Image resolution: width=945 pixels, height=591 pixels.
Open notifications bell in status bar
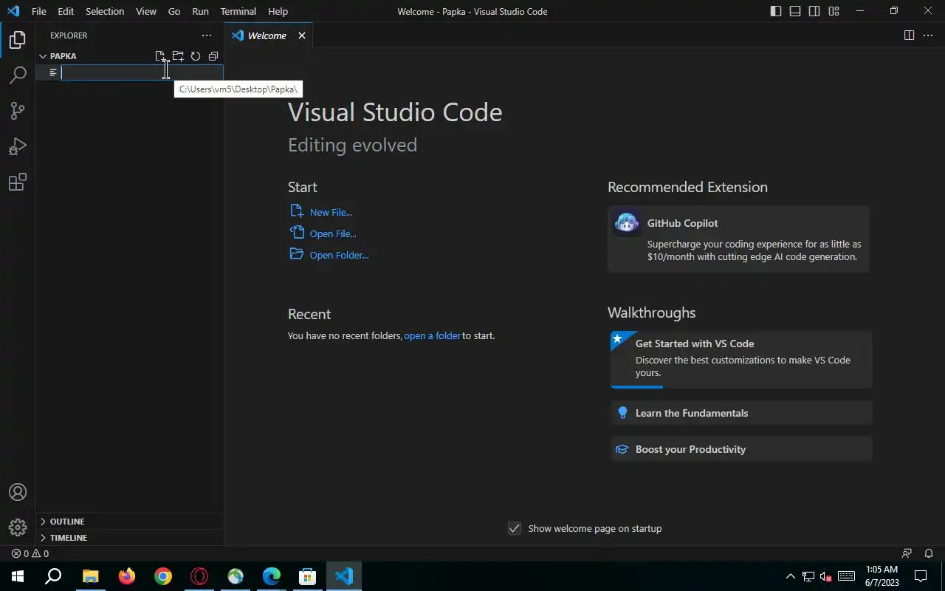pyautogui.click(x=929, y=553)
